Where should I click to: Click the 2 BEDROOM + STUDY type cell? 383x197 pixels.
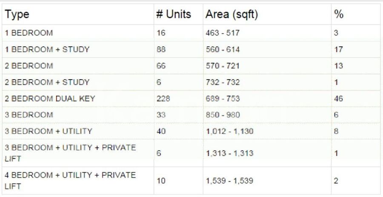(x=47, y=82)
